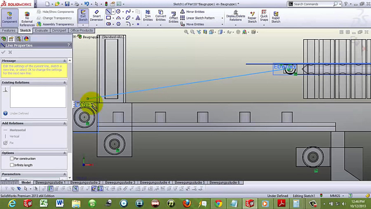371x209 pixels.
Task: Cancel Line Properties with the X icon
Action: [x=10, y=52]
